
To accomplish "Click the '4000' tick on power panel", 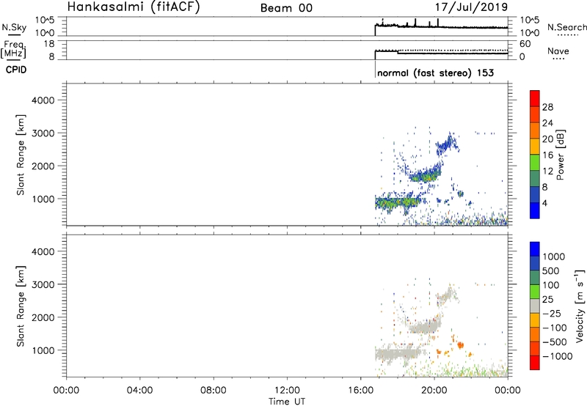I will coord(43,100).
